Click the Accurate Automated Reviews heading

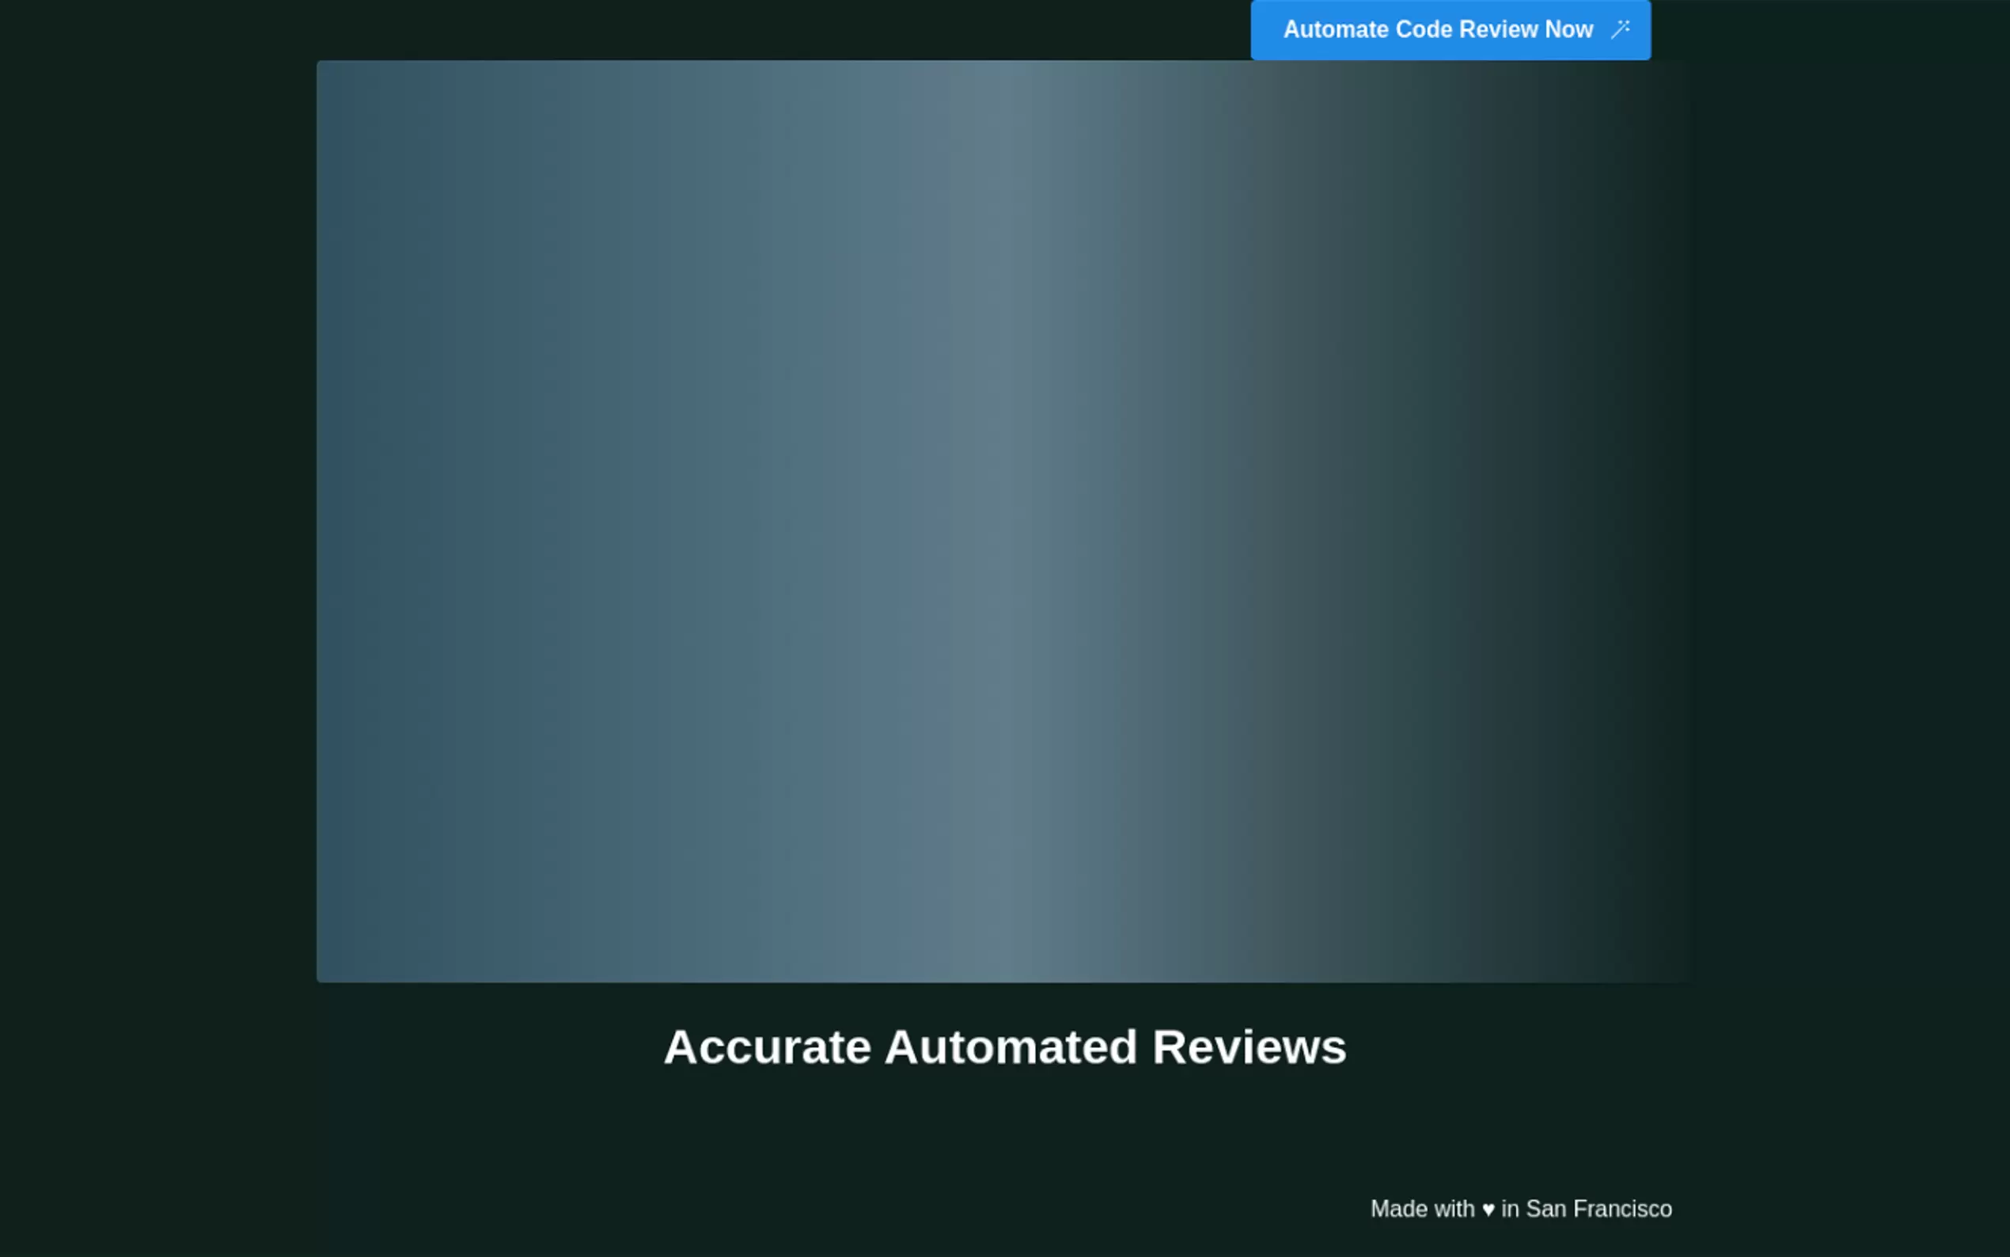(x=1004, y=1046)
